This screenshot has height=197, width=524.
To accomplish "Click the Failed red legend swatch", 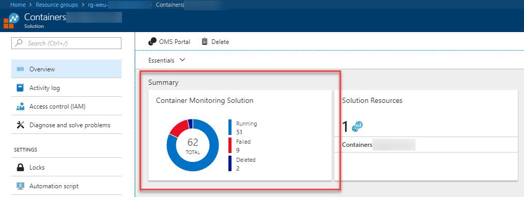I will coord(230,145).
